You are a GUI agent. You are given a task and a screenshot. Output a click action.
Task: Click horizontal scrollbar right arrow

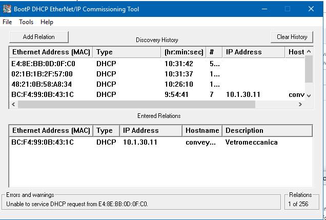click(300, 105)
